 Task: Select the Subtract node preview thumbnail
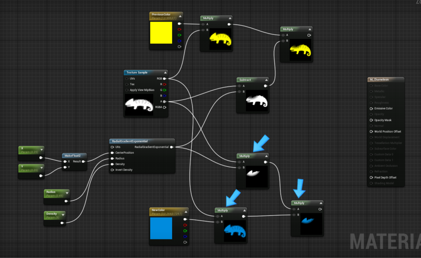click(257, 101)
